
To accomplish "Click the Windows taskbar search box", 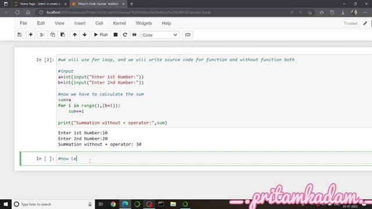I will (x=53, y=204).
